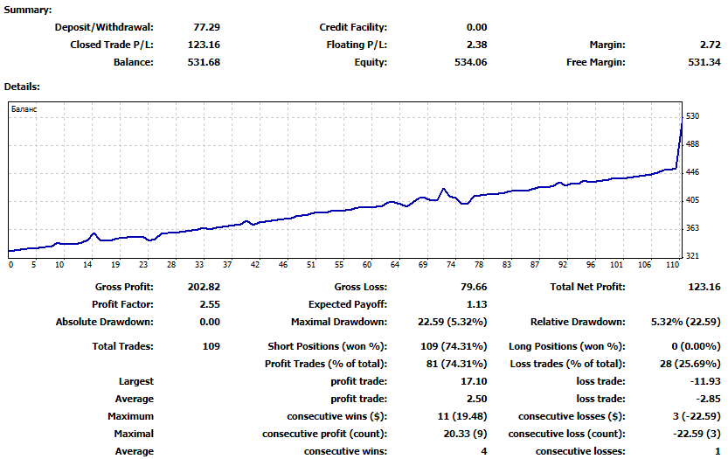Viewport: 728px width, 459px height.
Task: Click the Summary heading
Action: 28,10
